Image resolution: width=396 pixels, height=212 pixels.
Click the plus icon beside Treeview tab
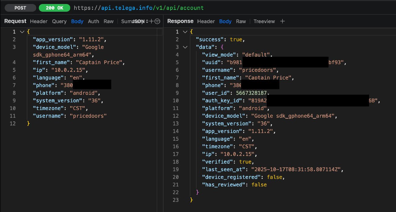[x=282, y=21]
